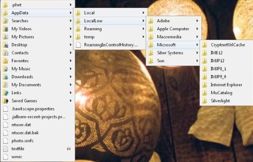This screenshot has height=162, width=253.
Task: Expand the Siber Systems submenu arrow
Action: [x=197, y=53]
